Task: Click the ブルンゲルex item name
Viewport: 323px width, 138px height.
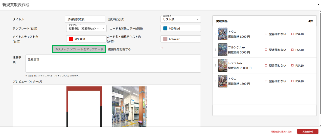Action: (x=237, y=47)
